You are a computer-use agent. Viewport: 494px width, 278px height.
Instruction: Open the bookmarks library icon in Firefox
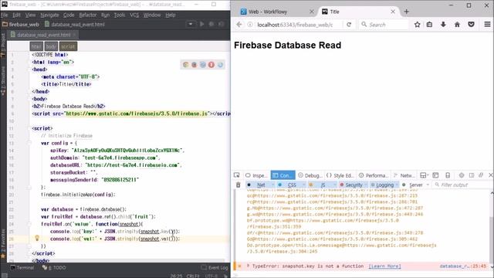click(x=429, y=24)
